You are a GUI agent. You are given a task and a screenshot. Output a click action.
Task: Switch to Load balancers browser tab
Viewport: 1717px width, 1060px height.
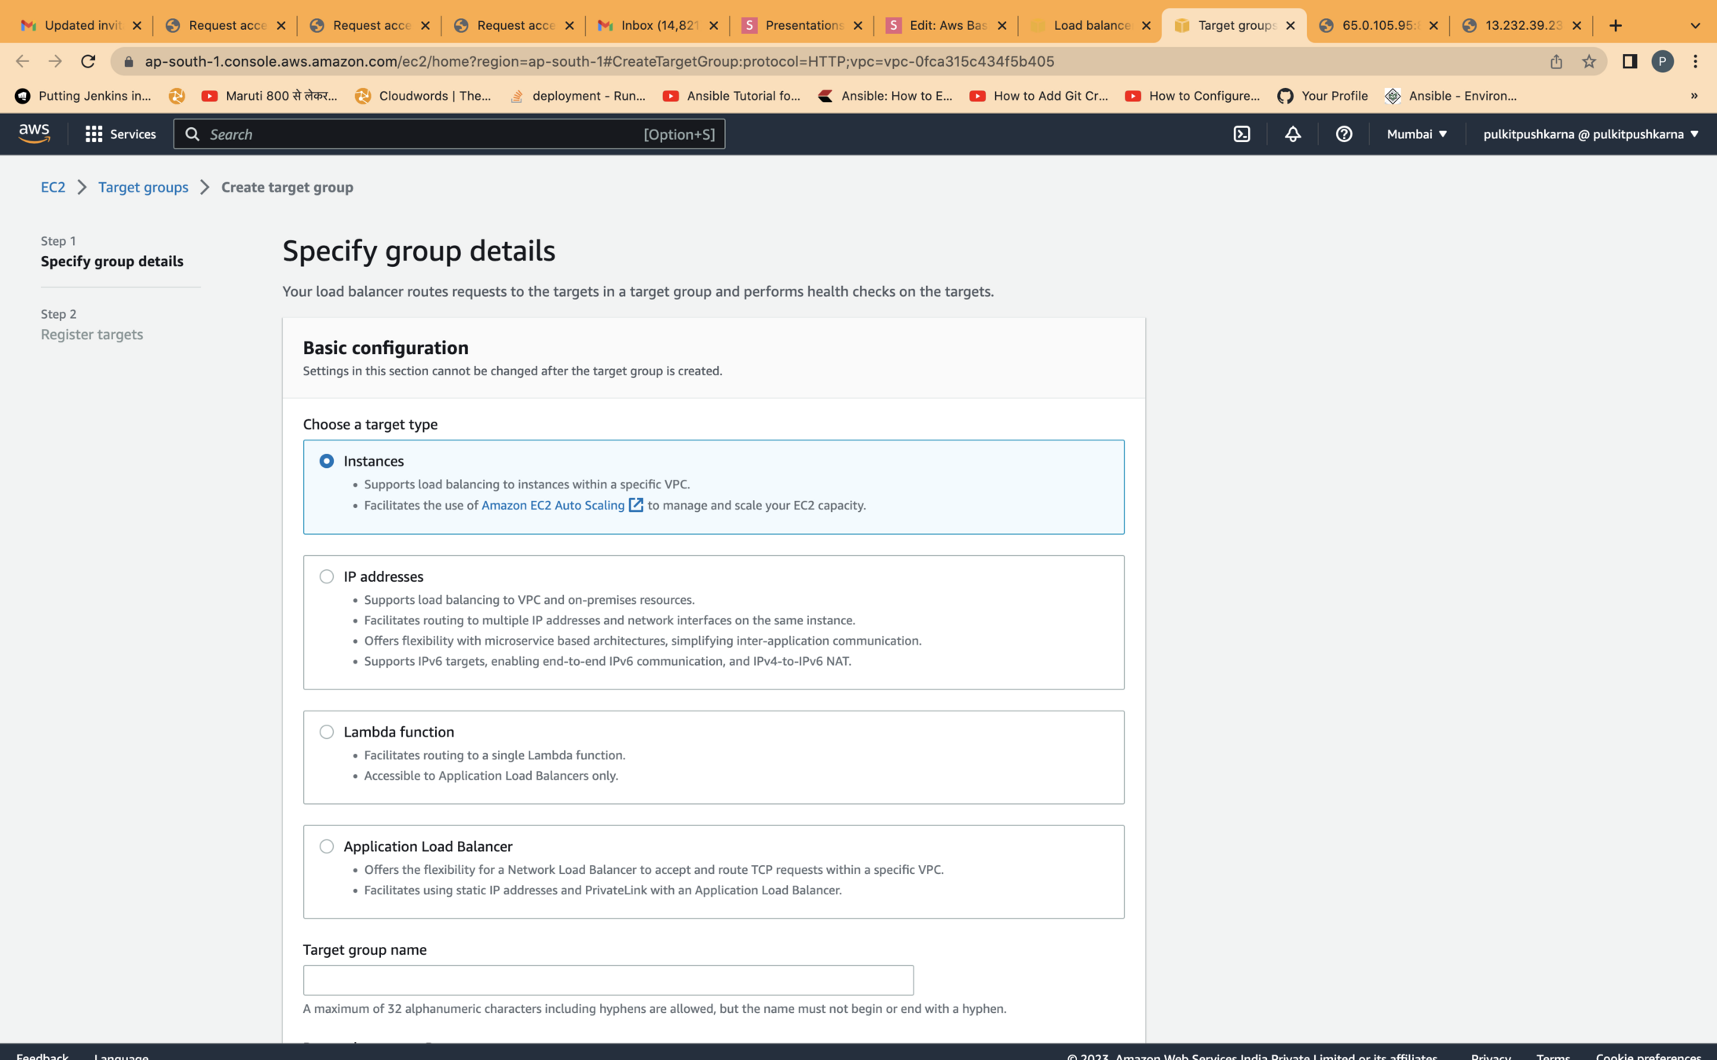point(1090,25)
